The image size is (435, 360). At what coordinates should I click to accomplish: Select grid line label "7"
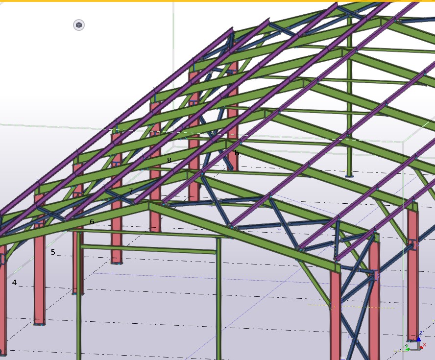[131, 191]
